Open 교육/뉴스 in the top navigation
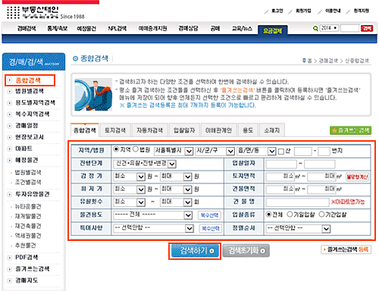The image size is (379, 291). pos(242,29)
